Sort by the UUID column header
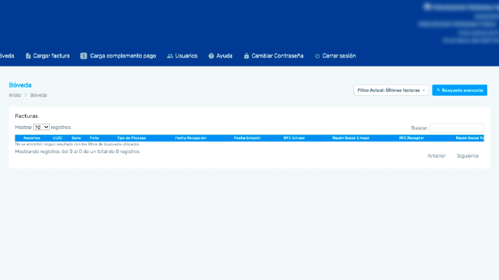The width and height of the screenshot is (499, 280). pyautogui.click(x=58, y=138)
